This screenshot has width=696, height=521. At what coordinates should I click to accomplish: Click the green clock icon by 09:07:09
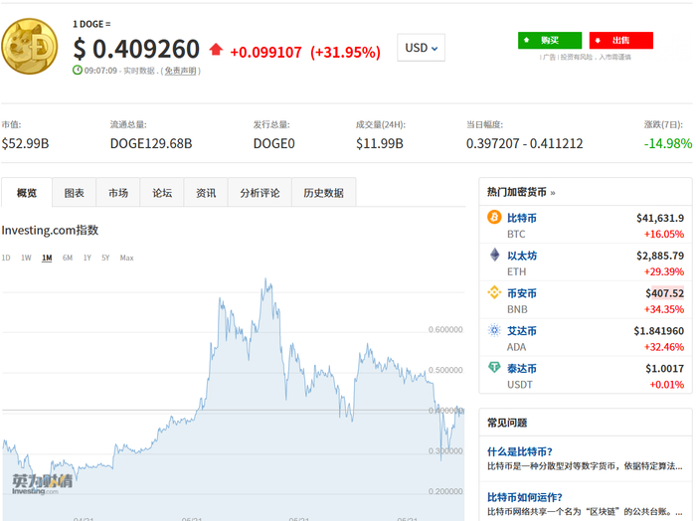(x=78, y=71)
